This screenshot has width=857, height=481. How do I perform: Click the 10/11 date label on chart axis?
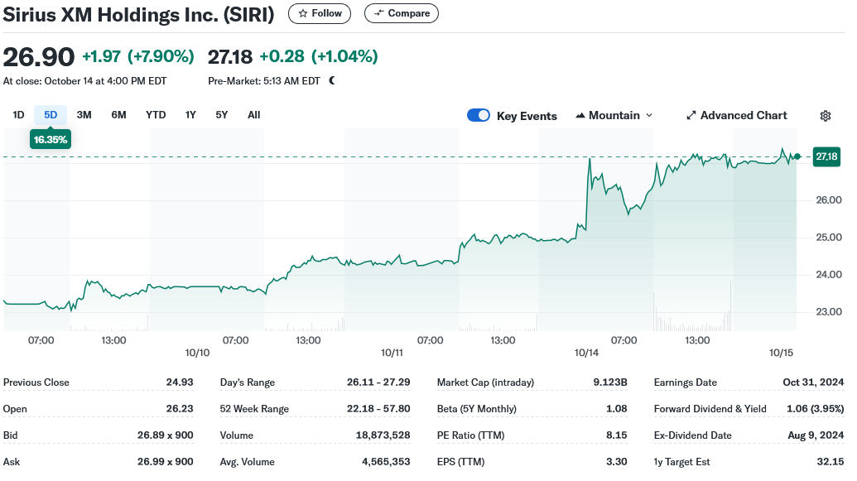tap(392, 354)
